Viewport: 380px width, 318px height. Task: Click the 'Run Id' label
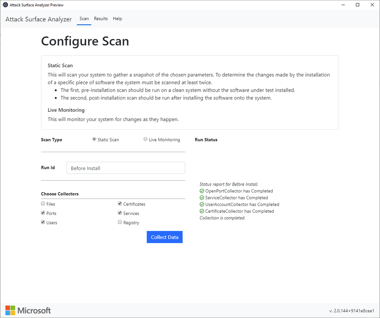tap(48, 167)
